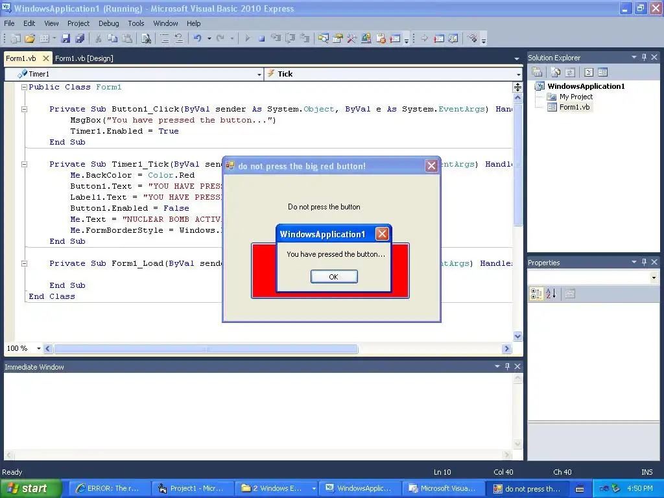Click the Step Over icon
Image resolution: width=664 pixels, height=498 pixels.
290,38
